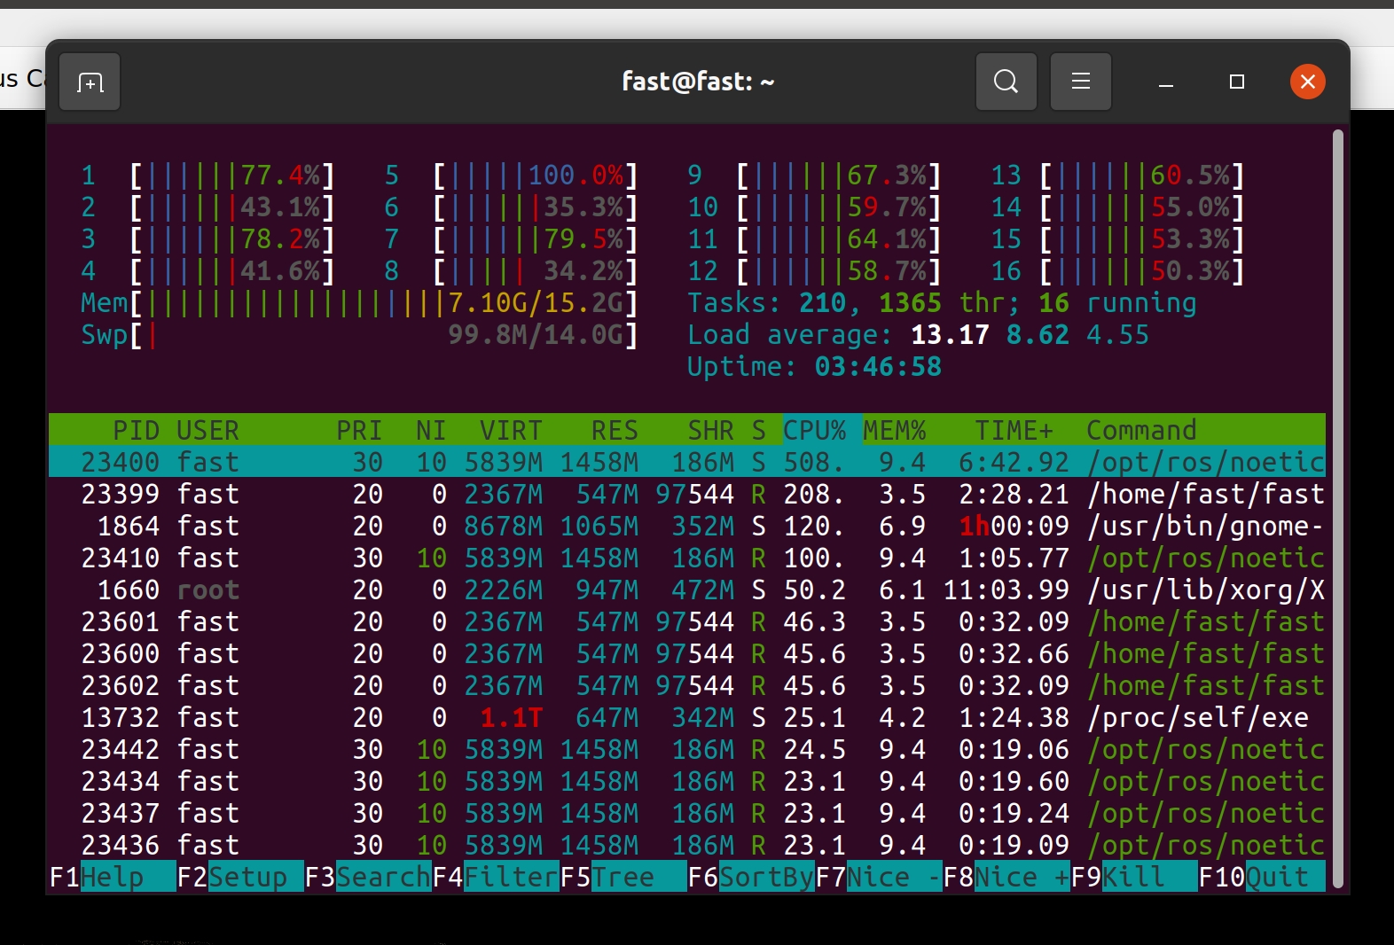Select process row with PID 23399
Screen dimensions: 1394x945
pos(687,494)
